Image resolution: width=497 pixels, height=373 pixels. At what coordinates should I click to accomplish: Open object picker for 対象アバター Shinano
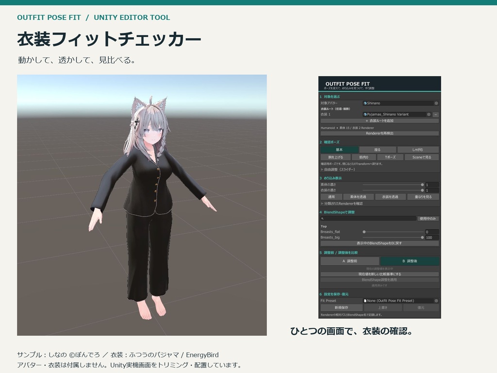point(436,103)
